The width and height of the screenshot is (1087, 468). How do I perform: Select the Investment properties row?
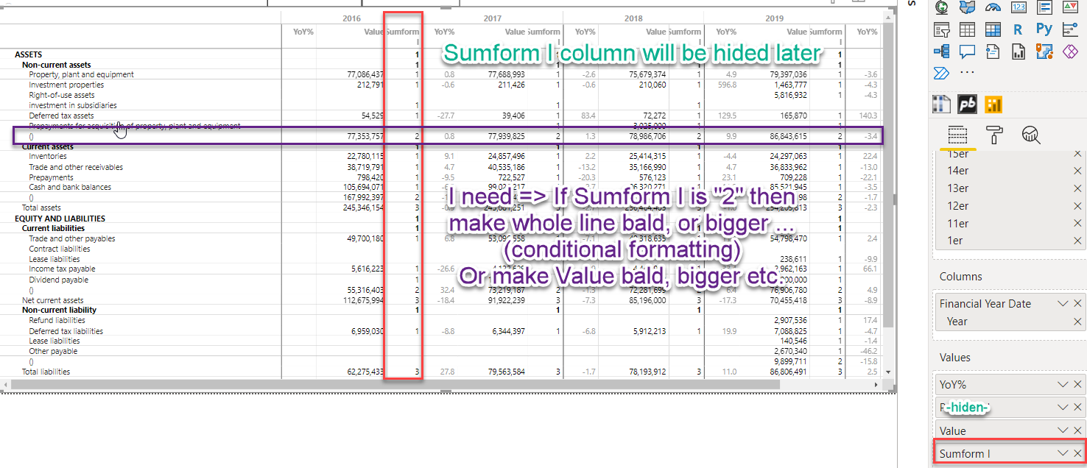(66, 85)
